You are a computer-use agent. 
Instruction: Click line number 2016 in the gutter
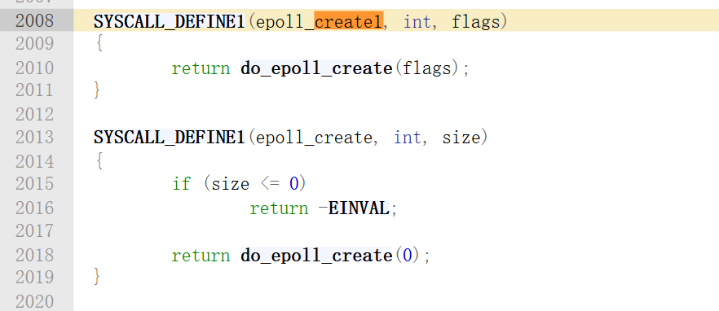pos(34,208)
